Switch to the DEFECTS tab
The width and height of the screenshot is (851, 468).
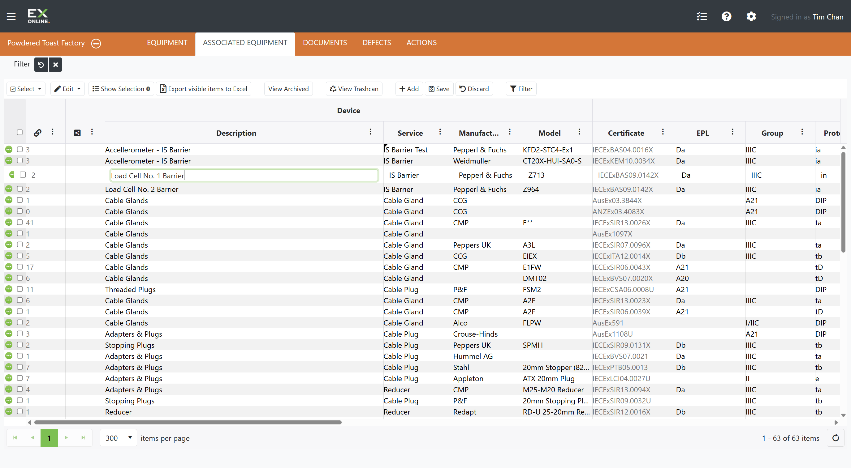point(377,43)
